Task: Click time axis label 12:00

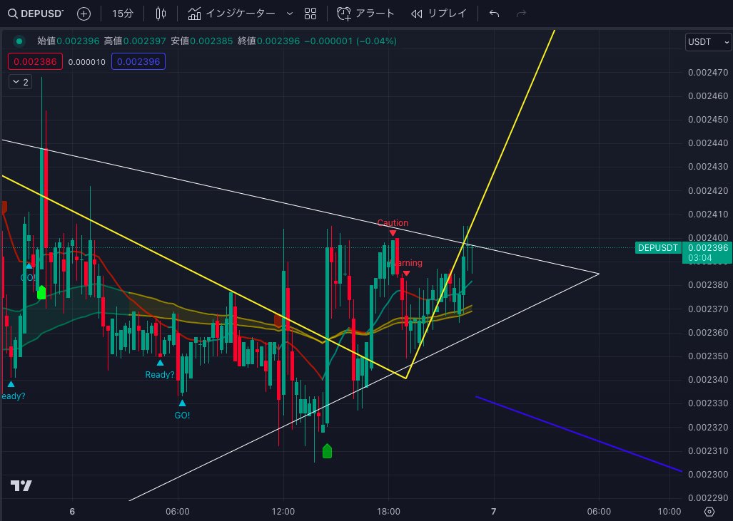Action: click(x=283, y=512)
